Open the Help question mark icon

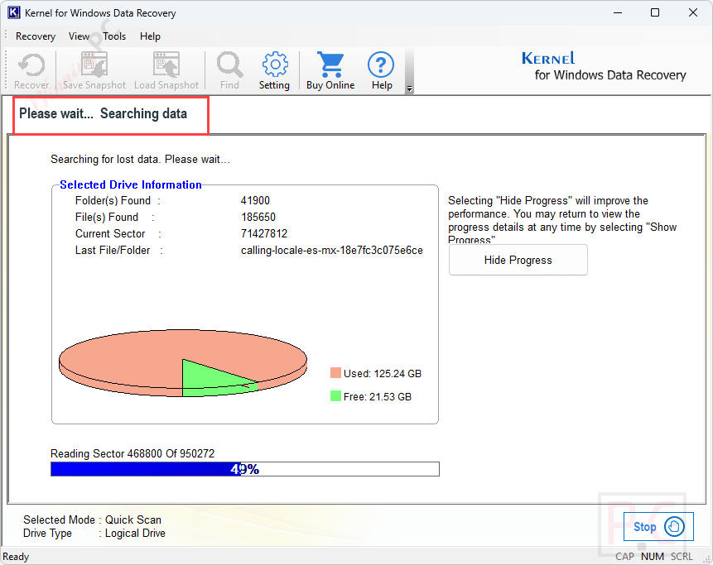tap(381, 70)
